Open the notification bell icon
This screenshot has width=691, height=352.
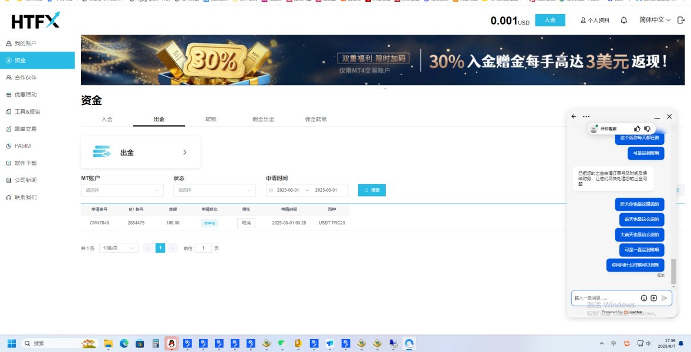click(624, 20)
